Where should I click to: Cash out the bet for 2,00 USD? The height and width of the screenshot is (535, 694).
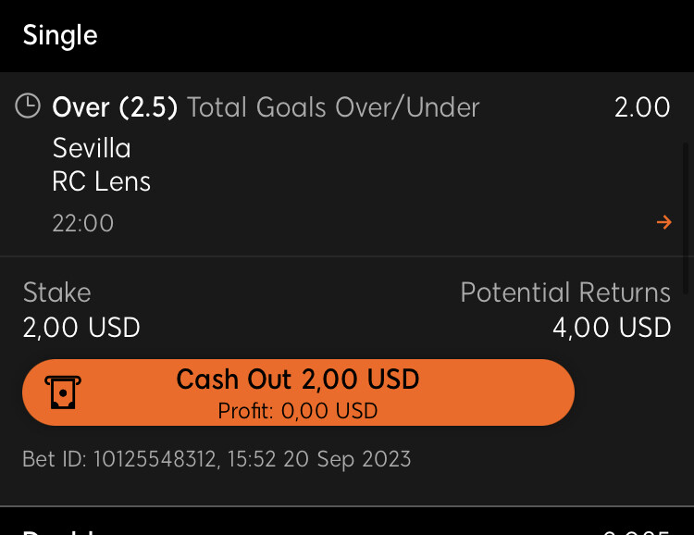[298, 392]
